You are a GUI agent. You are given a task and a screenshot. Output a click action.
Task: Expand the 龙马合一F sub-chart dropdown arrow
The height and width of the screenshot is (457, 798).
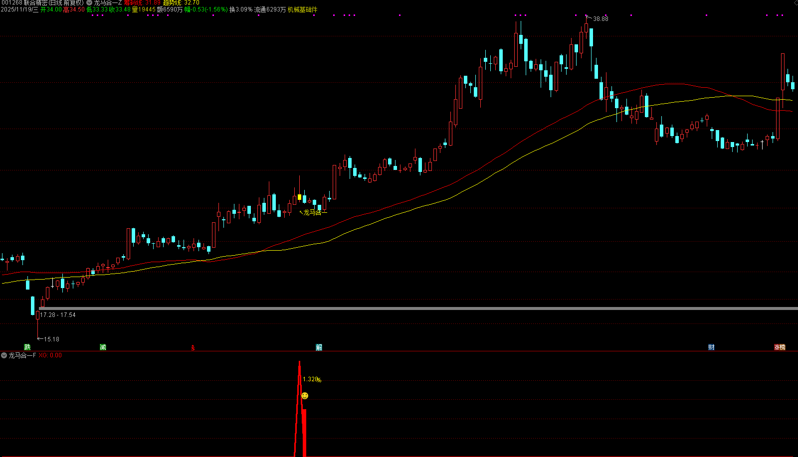4,355
